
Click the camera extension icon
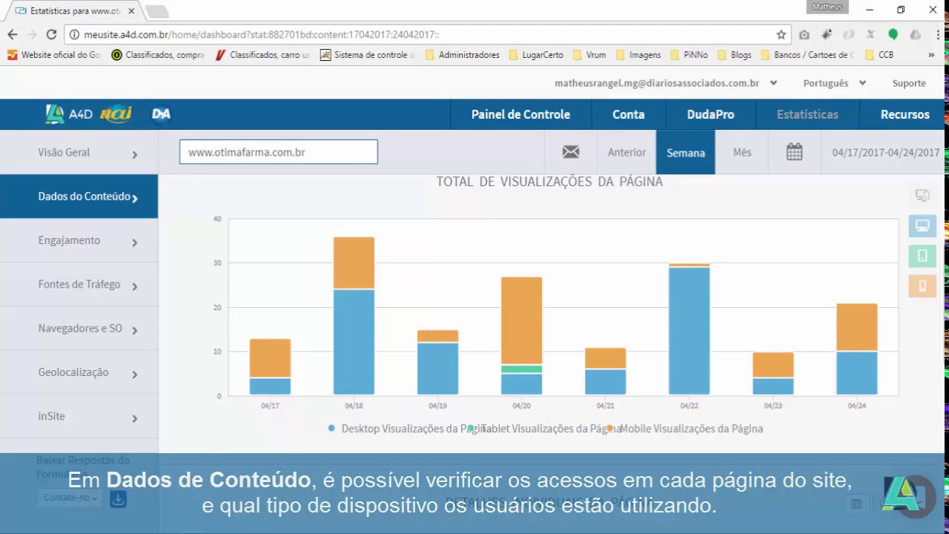point(804,34)
